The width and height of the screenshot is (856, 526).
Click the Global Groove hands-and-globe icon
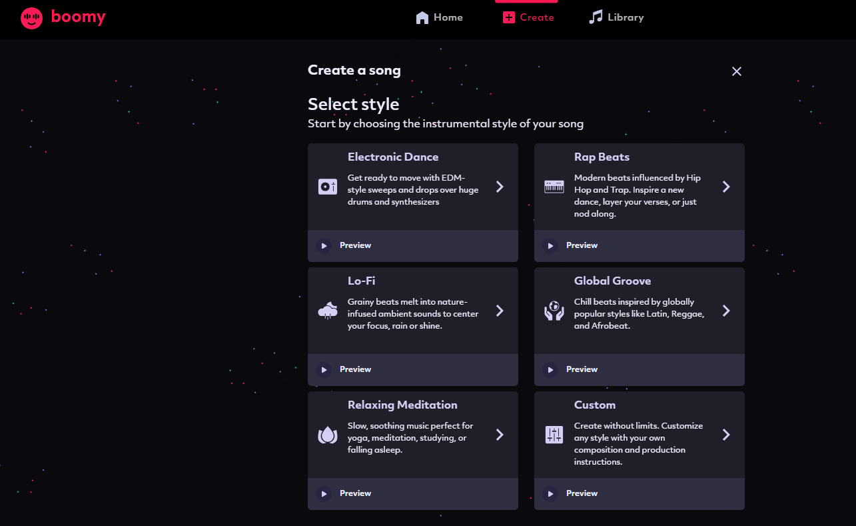pos(554,311)
